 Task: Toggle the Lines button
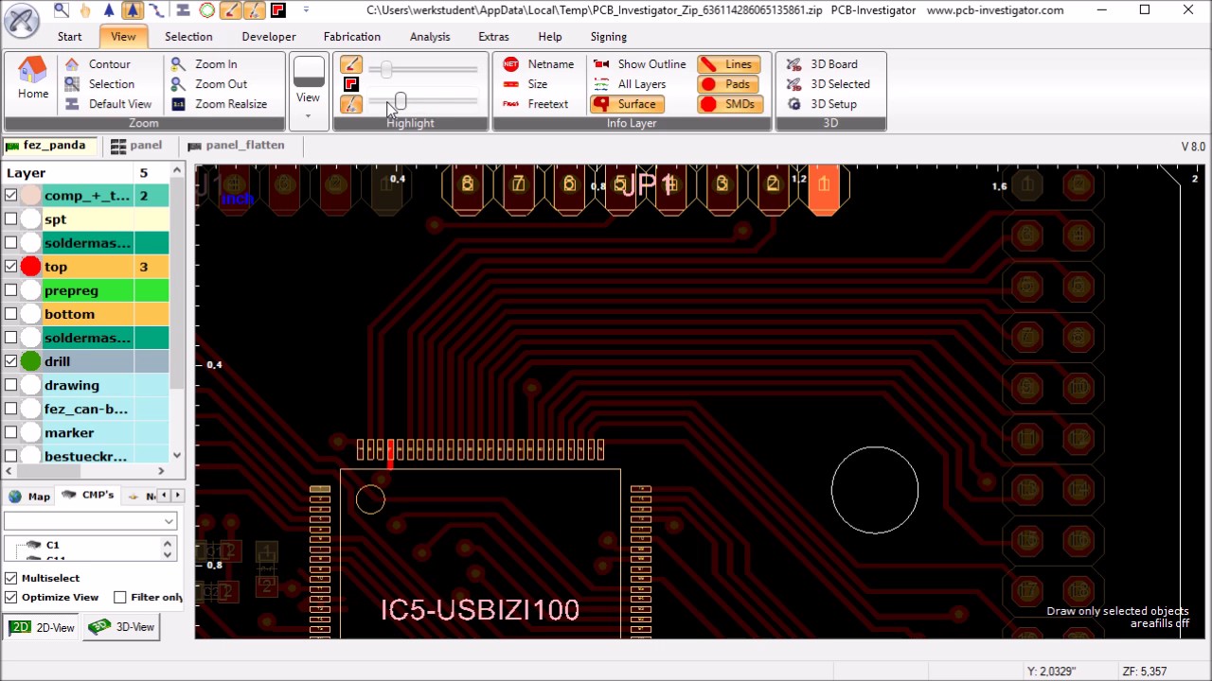click(728, 64)
